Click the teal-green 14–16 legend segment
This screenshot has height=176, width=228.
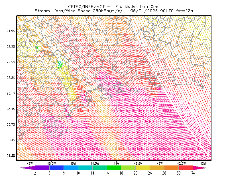click(x=99, y=168)
